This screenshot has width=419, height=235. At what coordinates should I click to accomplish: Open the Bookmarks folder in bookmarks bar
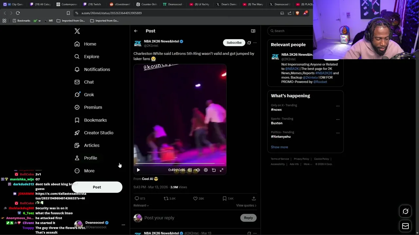(x=22, y=21)
